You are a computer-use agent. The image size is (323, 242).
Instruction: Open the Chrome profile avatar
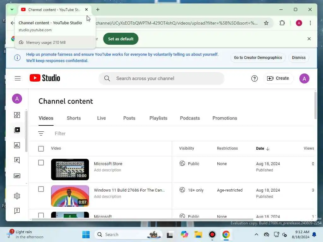click(299, 23)
